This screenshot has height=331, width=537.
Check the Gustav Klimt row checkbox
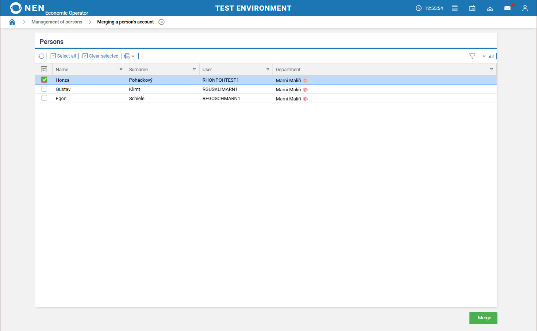44,89
